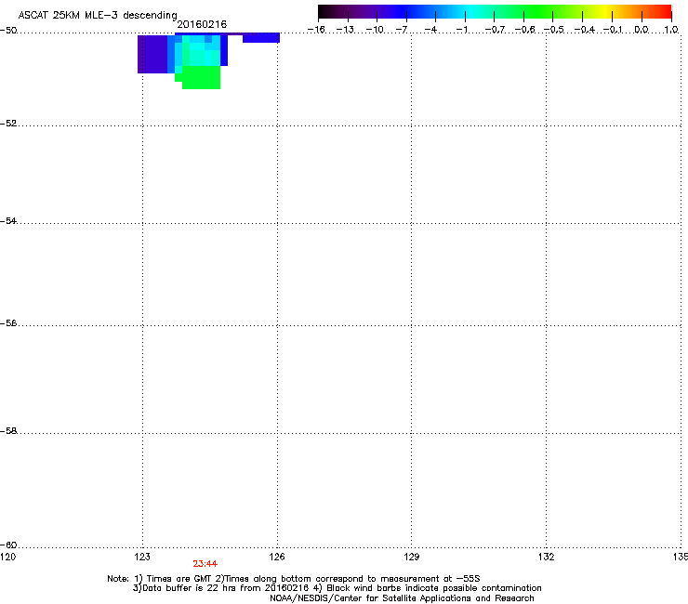The width and height of the screenshot is (688, 604).
Task: Click the -54 latitude axis label
Action: click(8, 220)
